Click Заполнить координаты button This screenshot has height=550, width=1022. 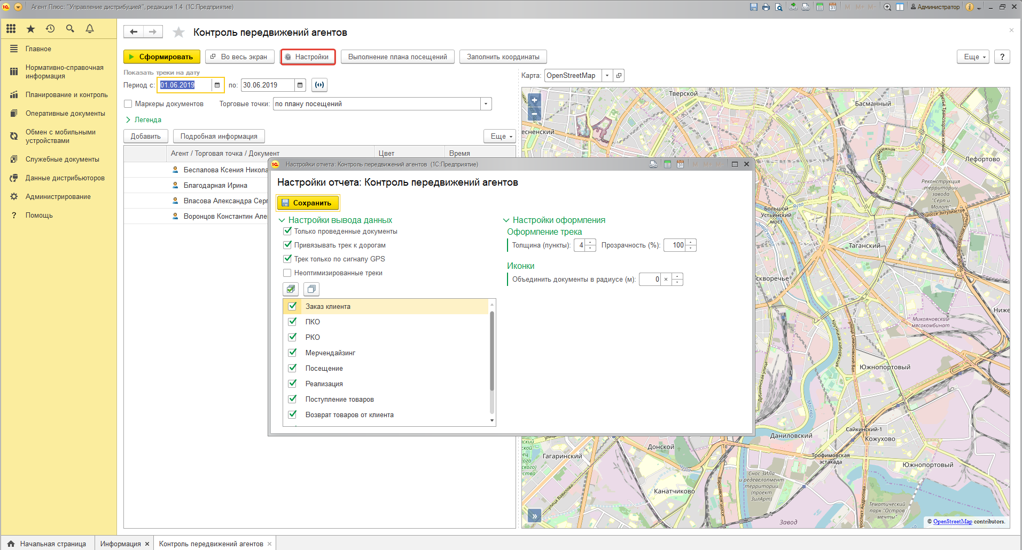503,57
